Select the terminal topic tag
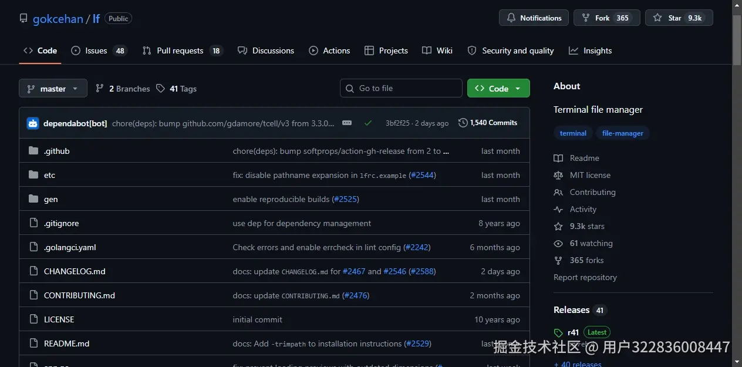742x367 pixels. click(573, 133)
